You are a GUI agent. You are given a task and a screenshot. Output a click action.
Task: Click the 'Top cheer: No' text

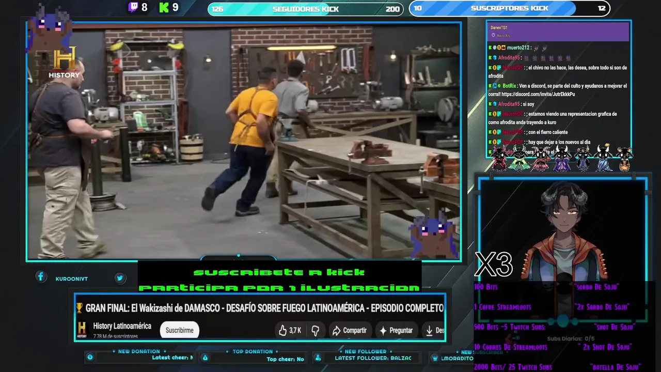tap(285, 359)
